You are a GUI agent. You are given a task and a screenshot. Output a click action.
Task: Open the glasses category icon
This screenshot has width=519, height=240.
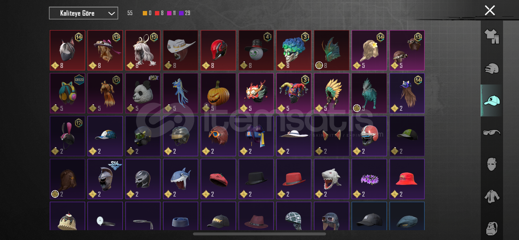pos(492,132)
